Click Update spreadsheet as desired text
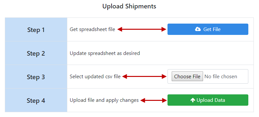 [x=105, y=53]
